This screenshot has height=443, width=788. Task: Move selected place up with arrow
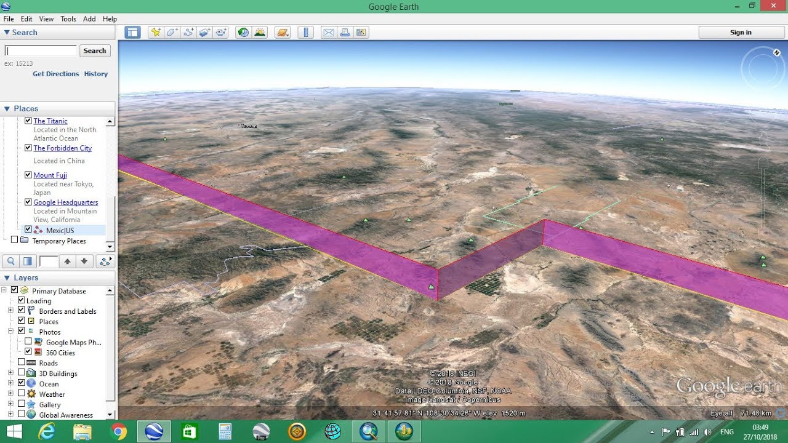click(68, 261)
